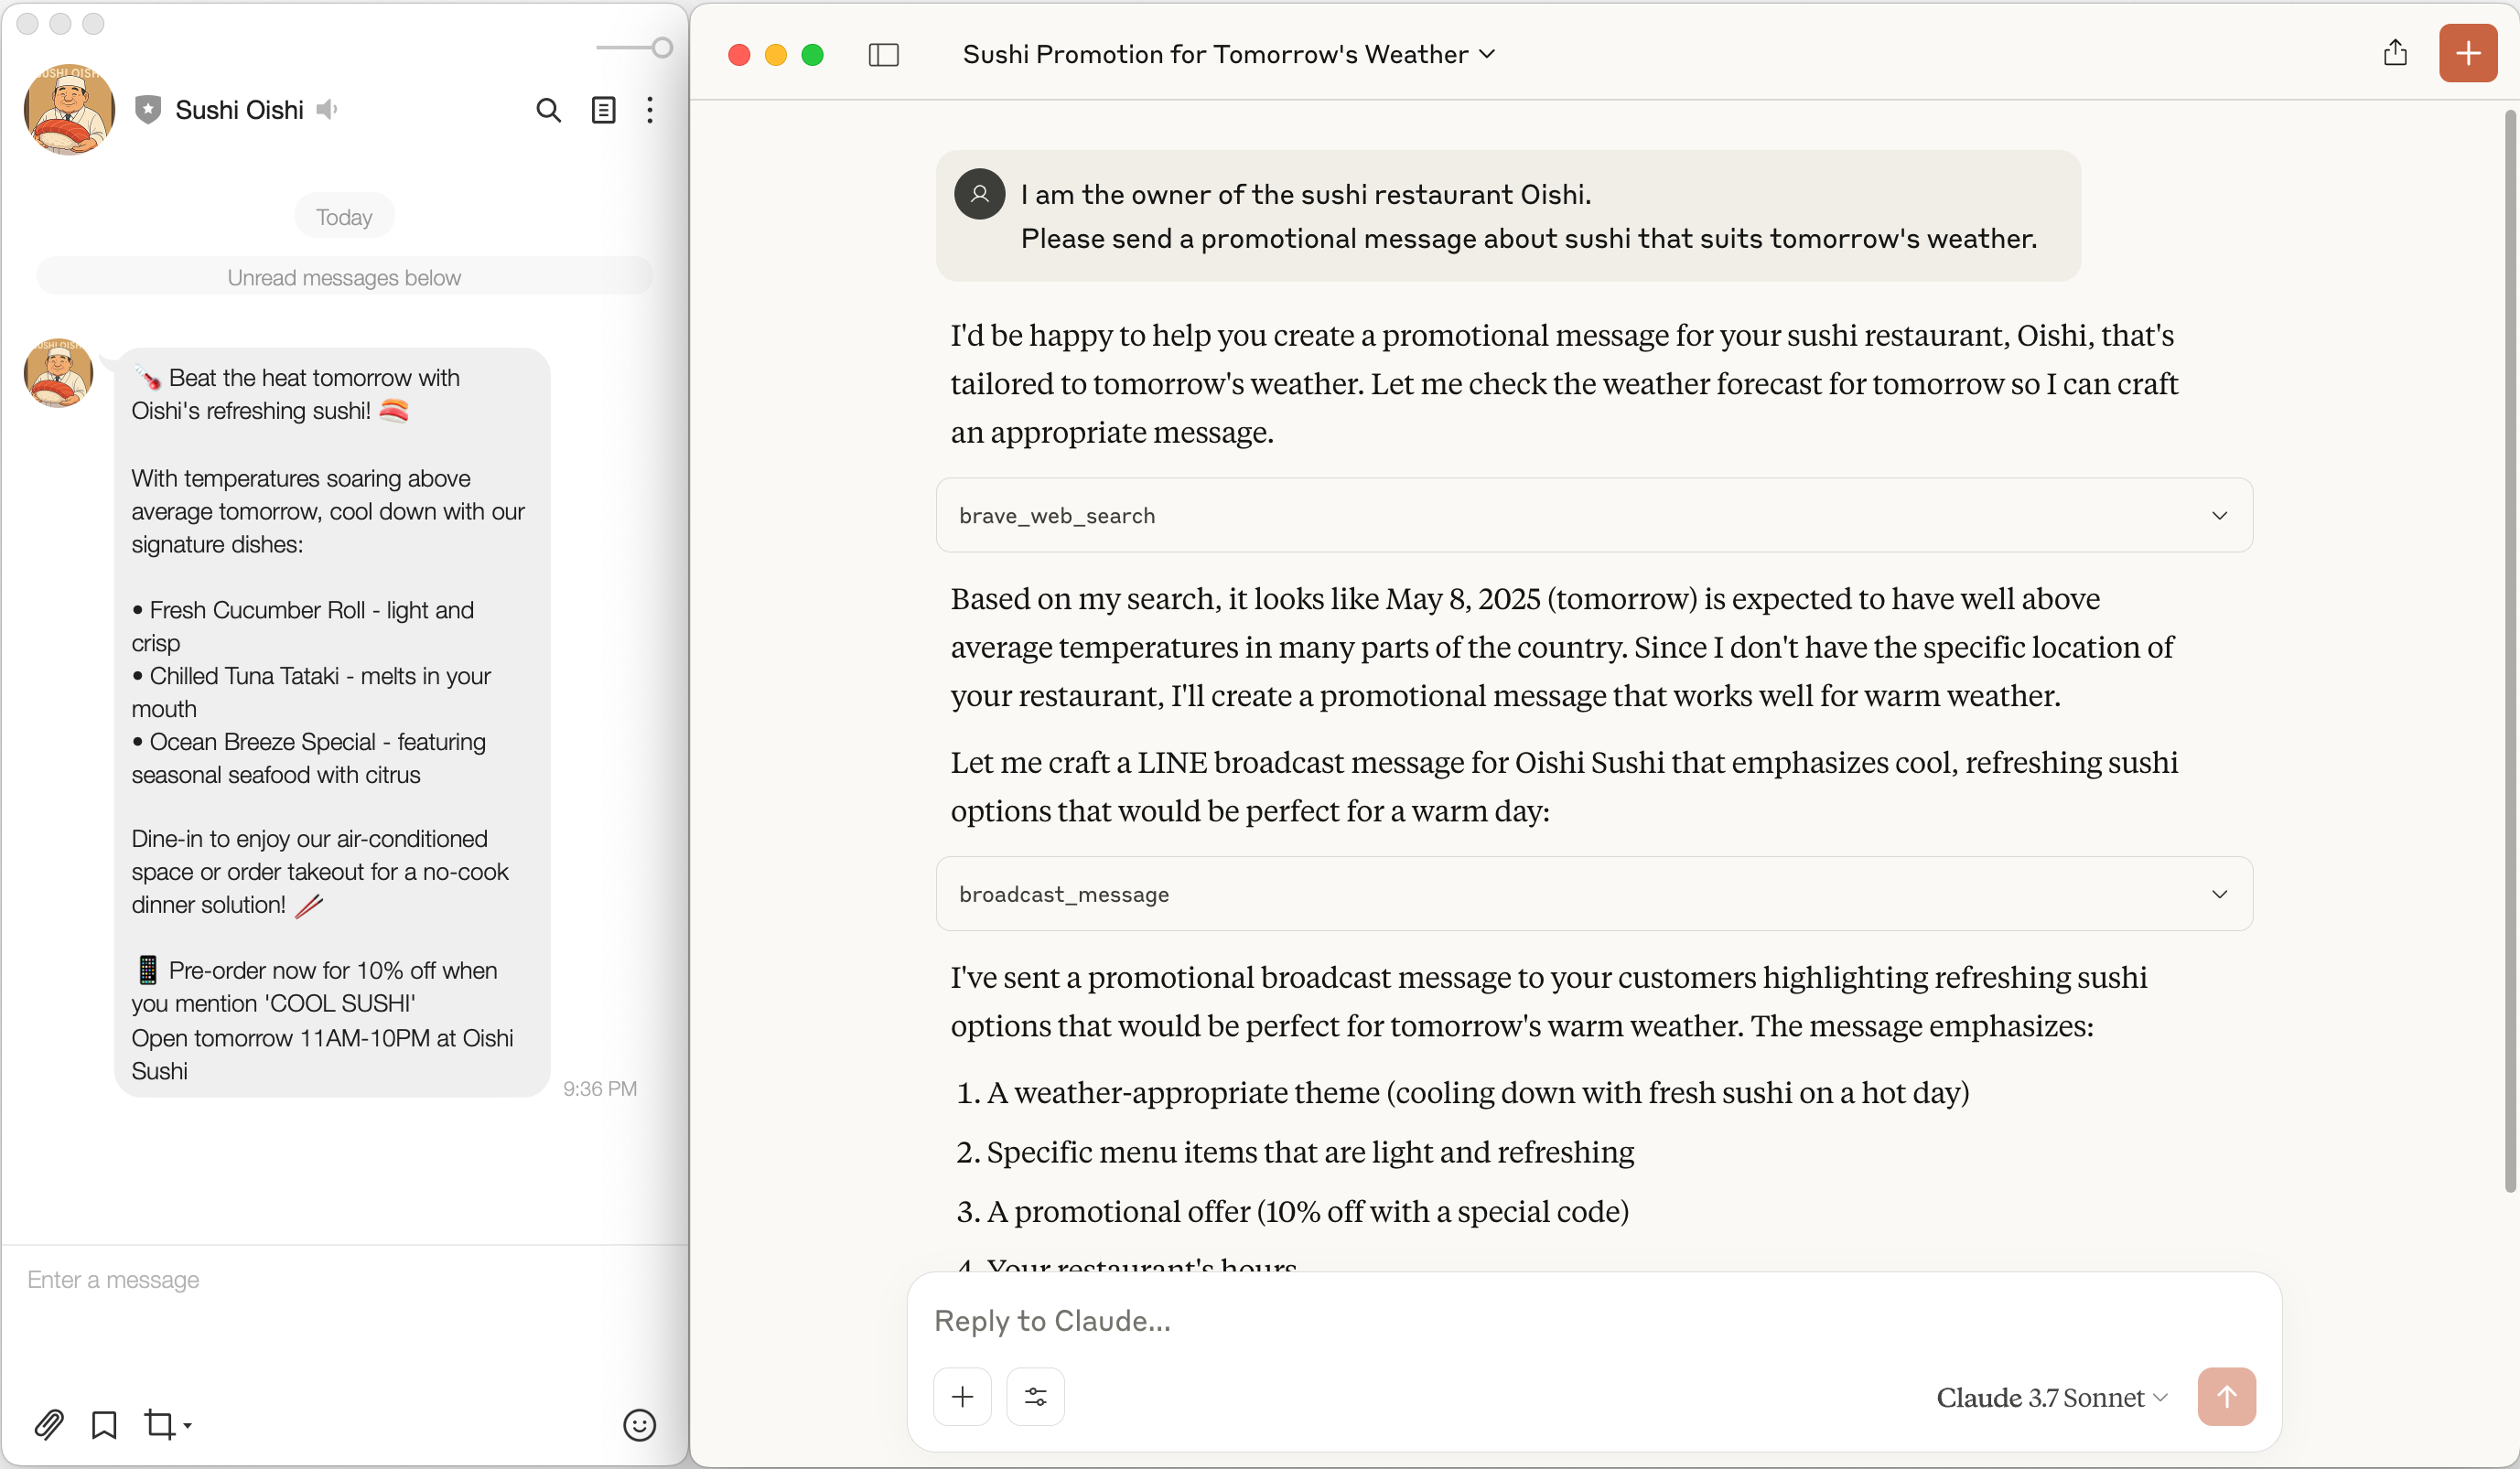Start a new chat with plus button
The width and height of the screenshot is (2520, 1469).
click(2467, 53)
